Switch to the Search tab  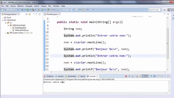point(82,76)
